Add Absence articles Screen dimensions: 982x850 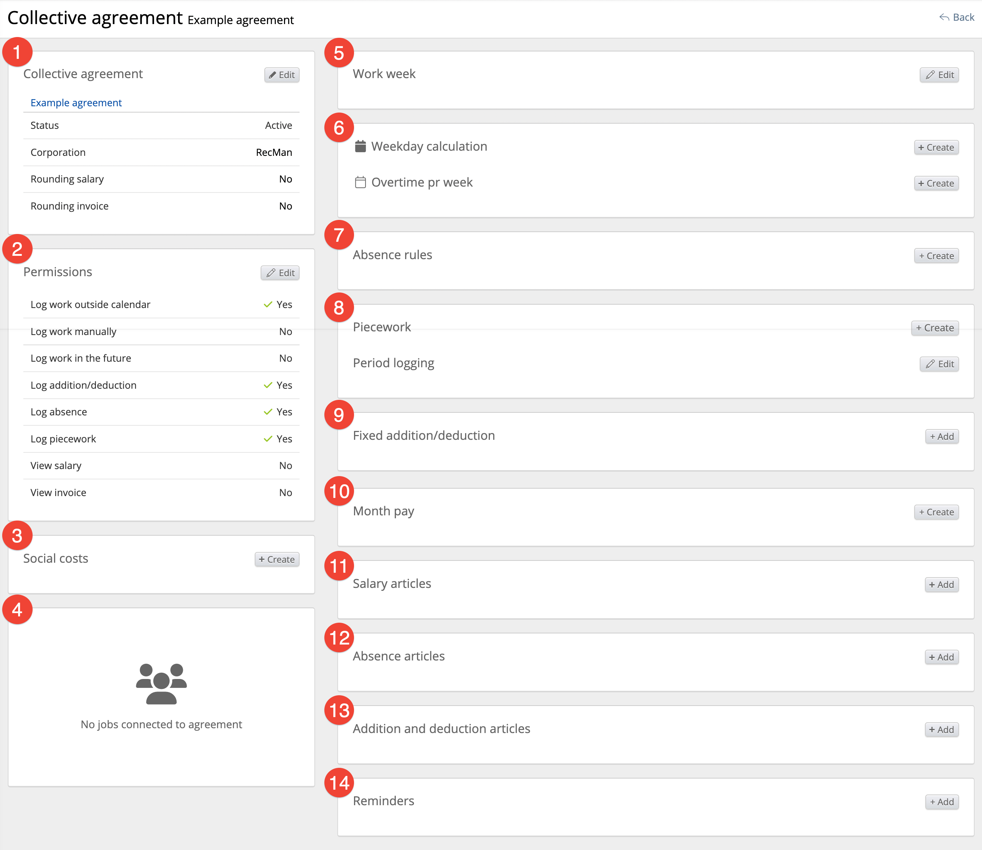[942, 657]
